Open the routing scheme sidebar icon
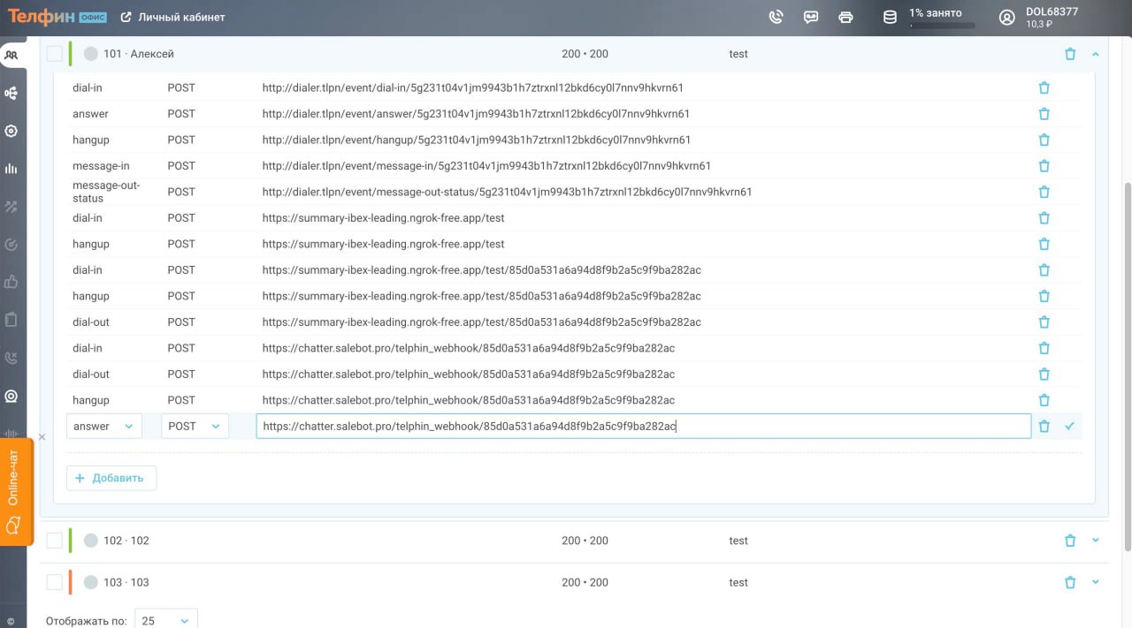Image resolution: width=1132 pixels, height=628 pixels. click(x=11, y=93)
